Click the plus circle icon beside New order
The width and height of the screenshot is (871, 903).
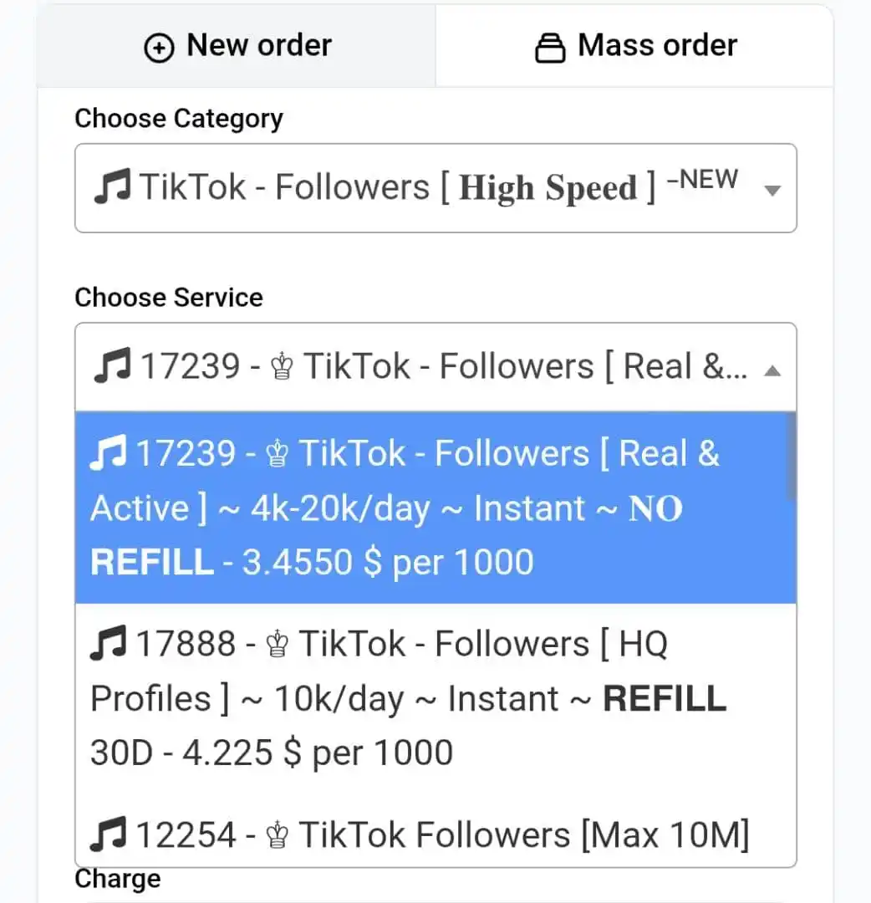click(159, 47)
